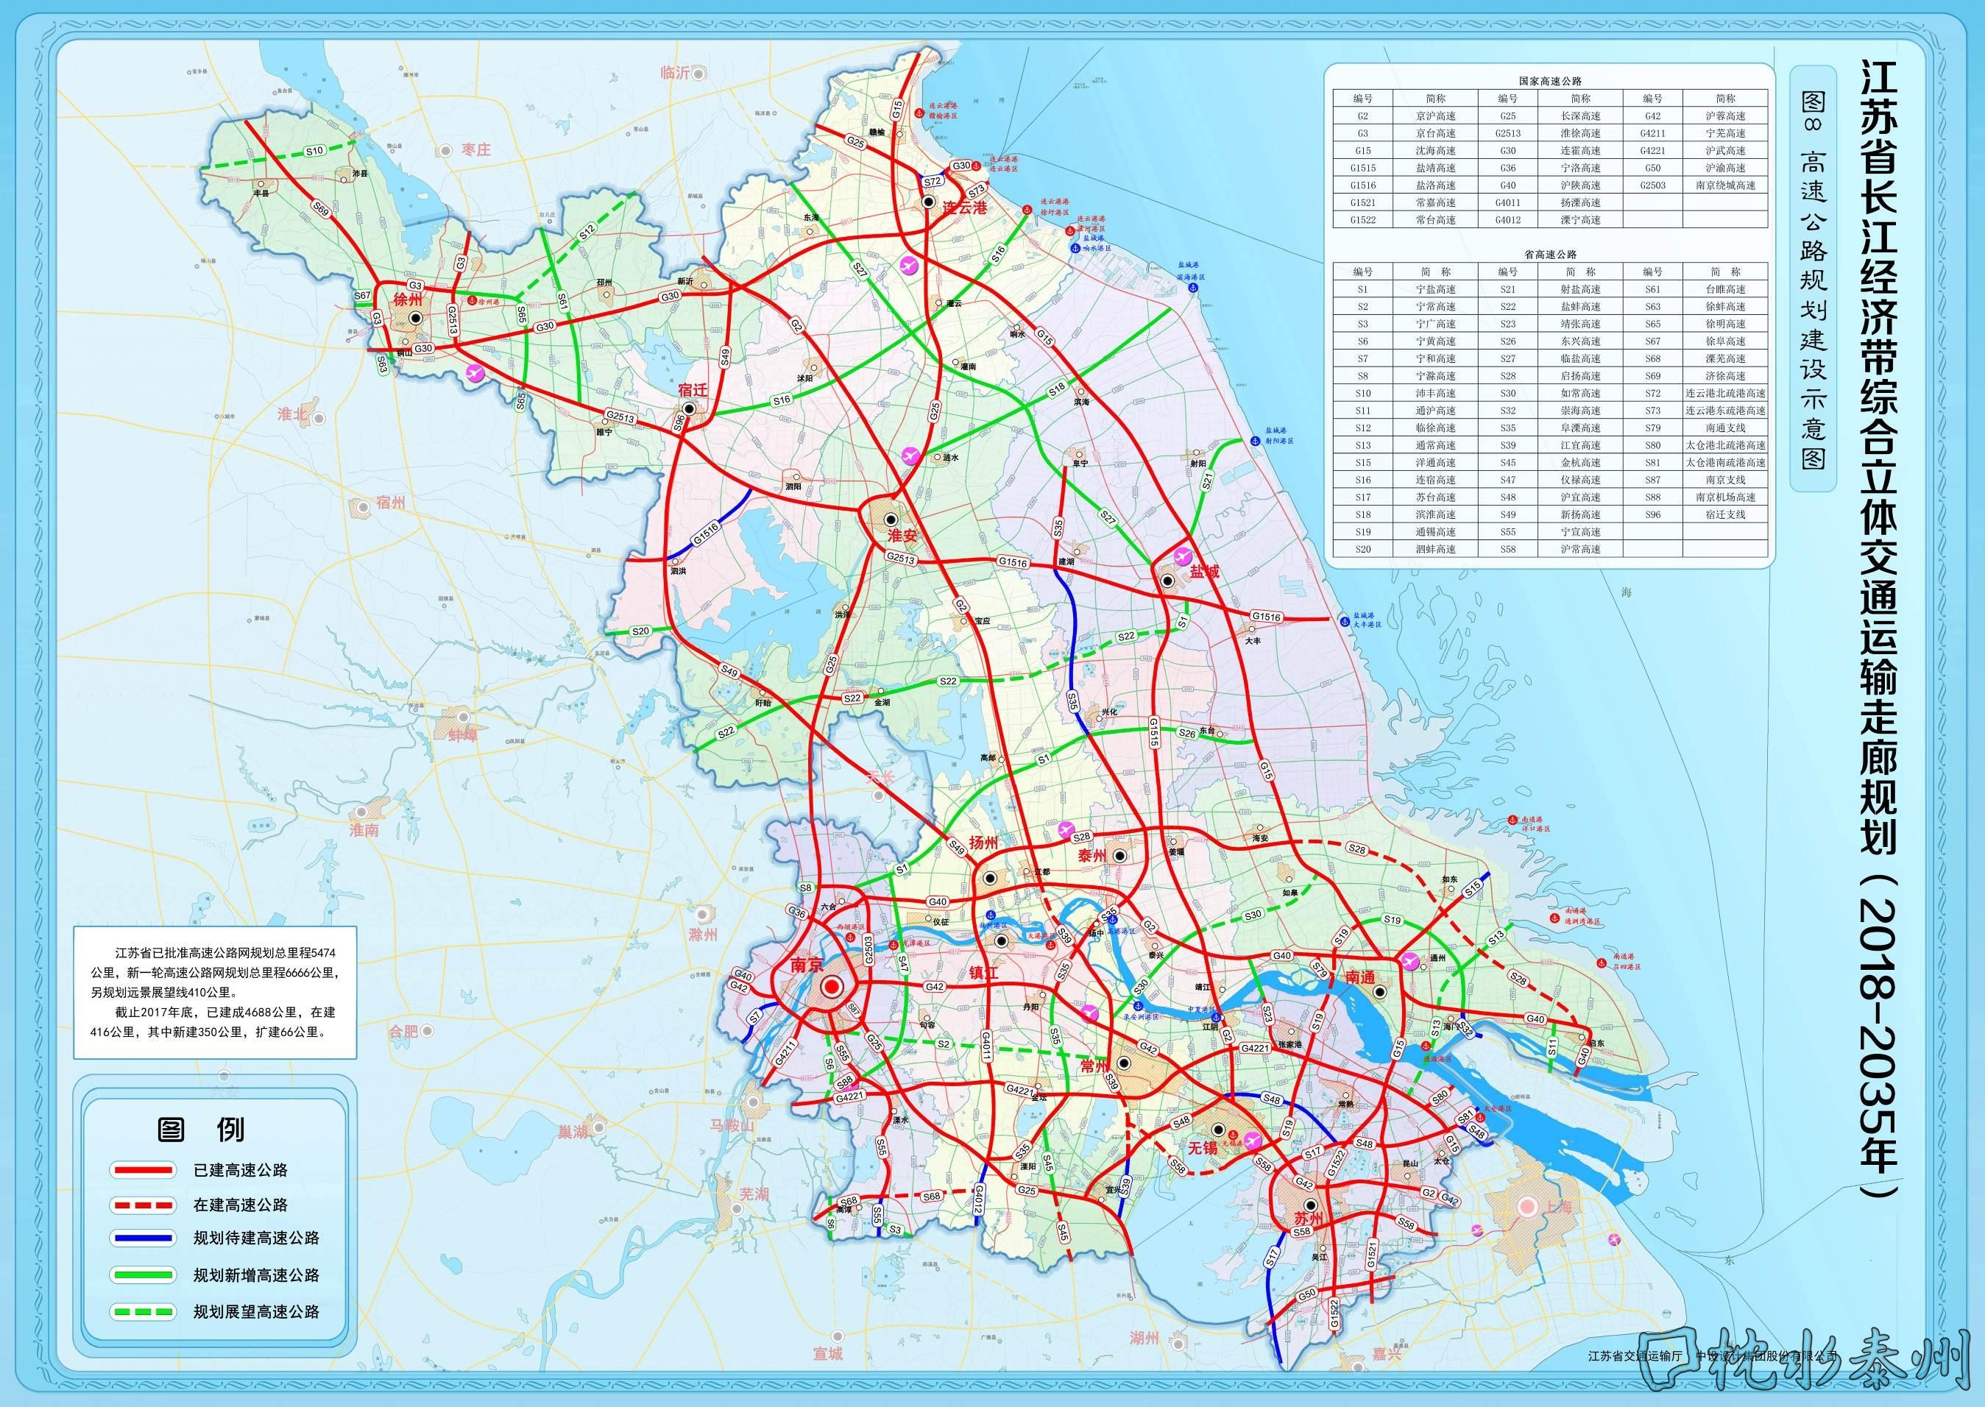Click the legend label 已建高速公路
Image resolution: width=1985 pixels, height=1407 pixels.
coord(241,1171)
